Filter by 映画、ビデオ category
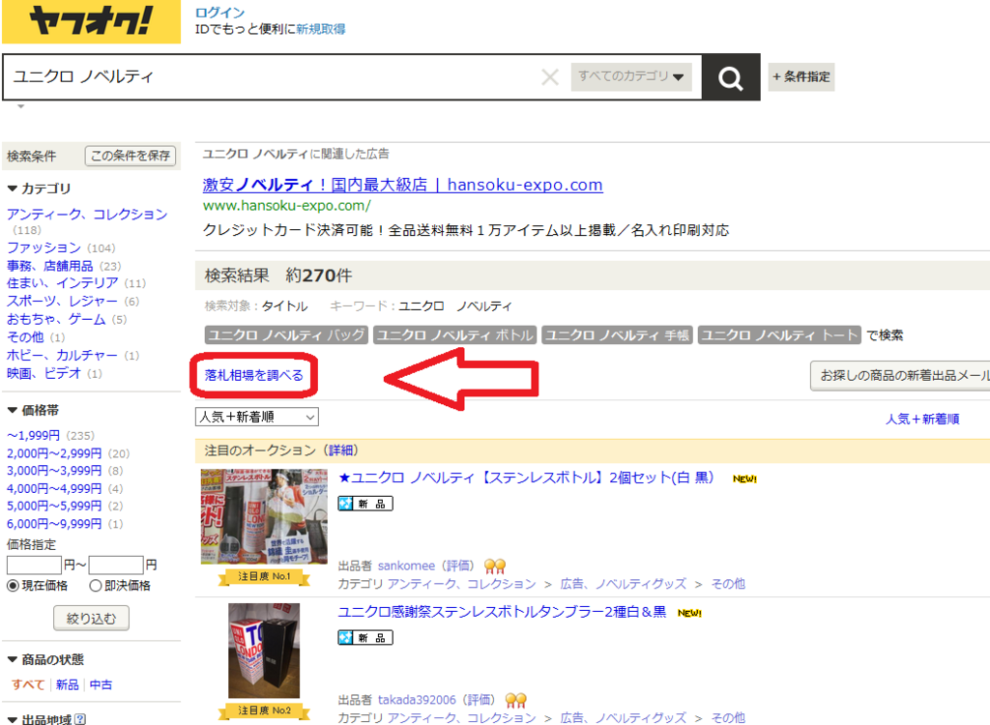 pos(44,373)
